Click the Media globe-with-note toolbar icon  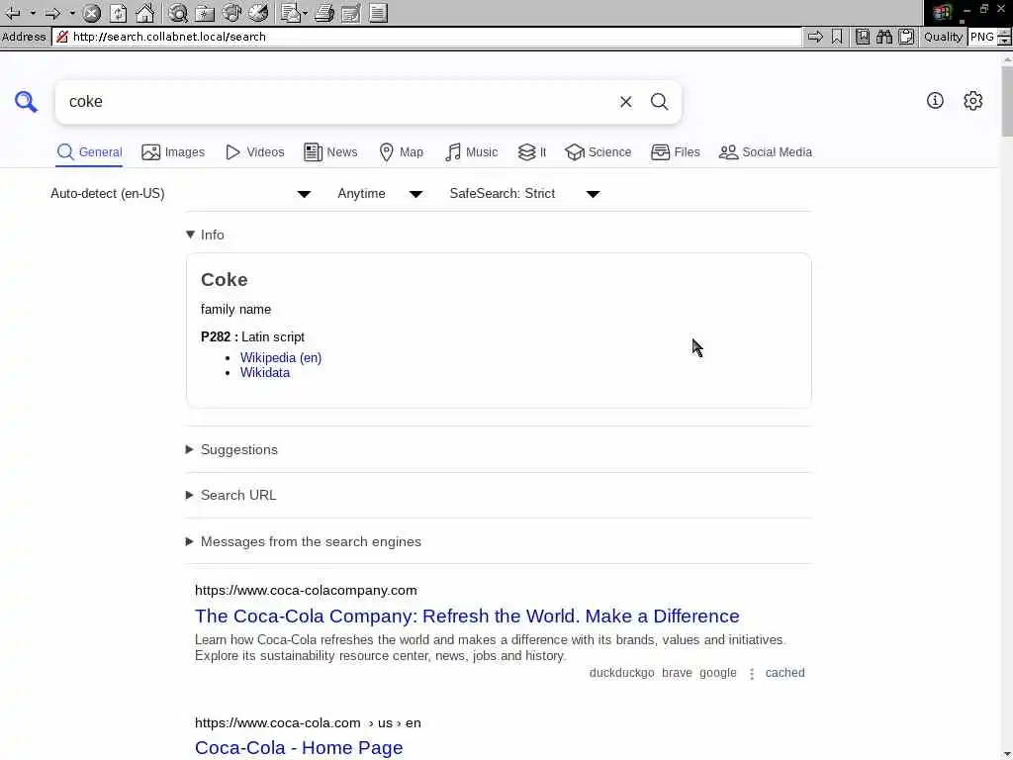231,13
